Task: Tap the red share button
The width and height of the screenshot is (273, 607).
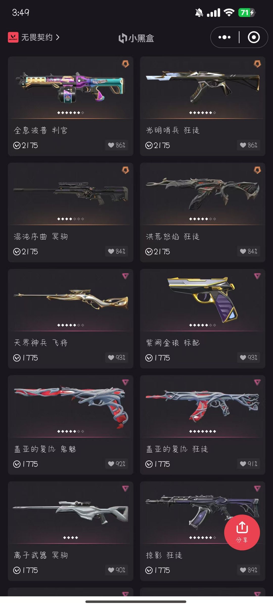Action: click(x=242, y=532)
